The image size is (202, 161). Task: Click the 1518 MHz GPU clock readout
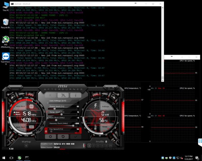(29, 113)
